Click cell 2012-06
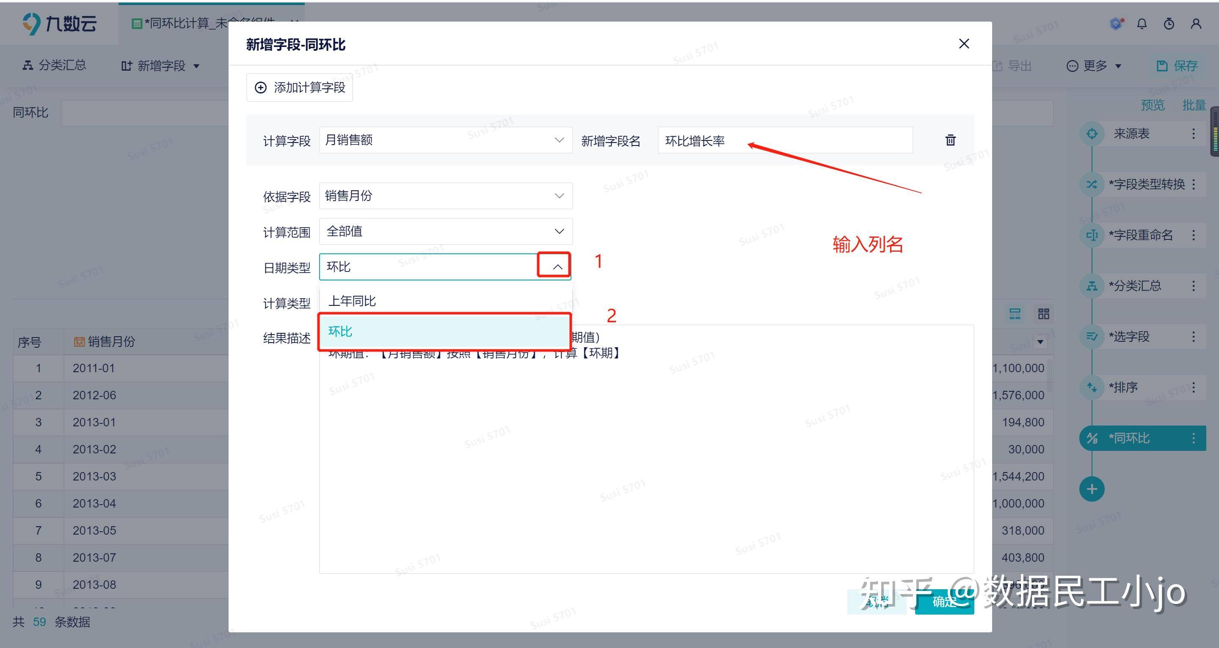This screenshot has height=648, width=1219. click(94, 395)
